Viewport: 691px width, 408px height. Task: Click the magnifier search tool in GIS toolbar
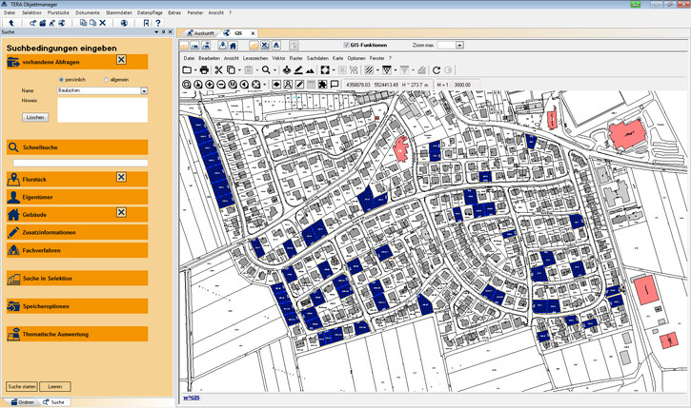(x=268, y=70)
